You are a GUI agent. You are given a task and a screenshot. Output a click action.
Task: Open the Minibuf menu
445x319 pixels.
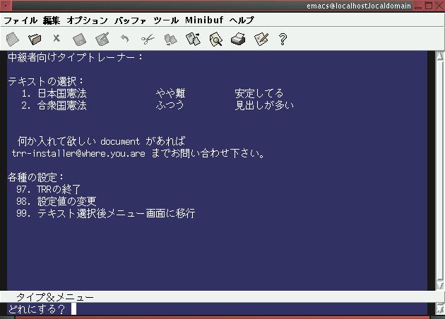(x=204, y=20)
